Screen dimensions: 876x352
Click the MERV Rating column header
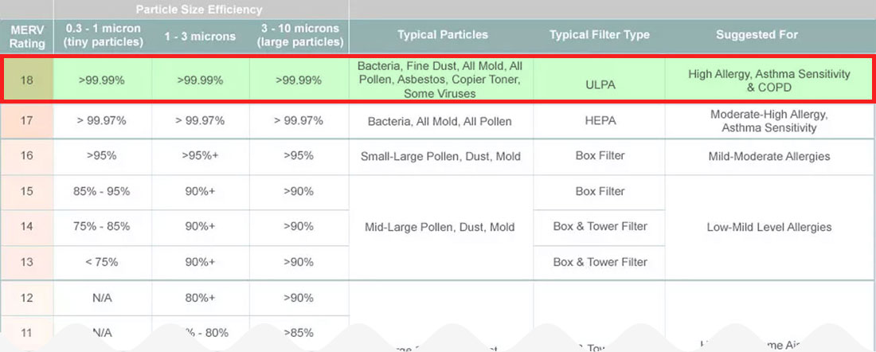tap(27, 36)
